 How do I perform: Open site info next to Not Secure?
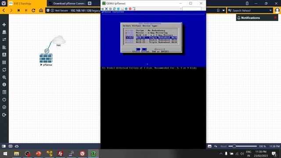(52, 11)
